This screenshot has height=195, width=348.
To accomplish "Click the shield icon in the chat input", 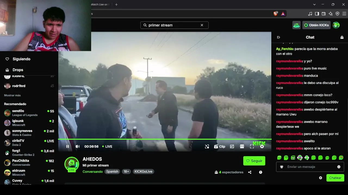I will coord(282,167).
